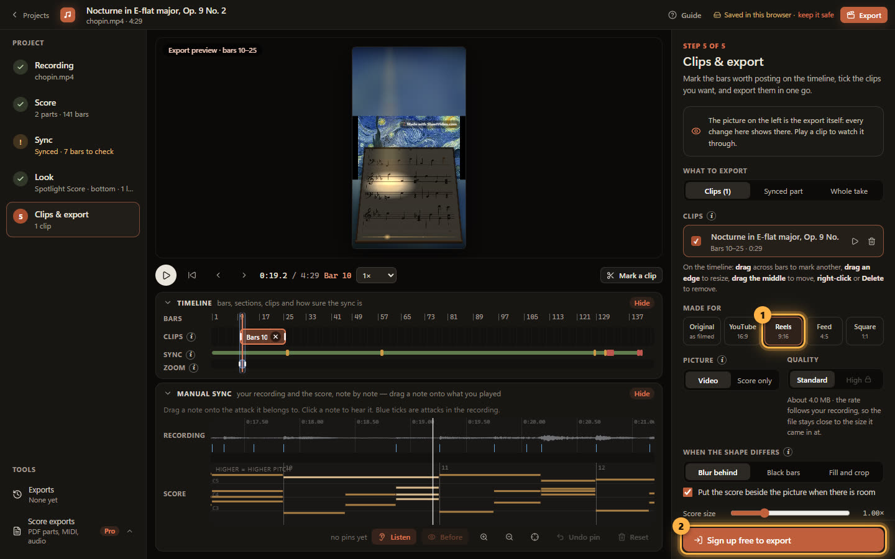Collapse the Manual Sync section chevron
This screenshot has height=559, width=895.
click(x=168, y=394)
